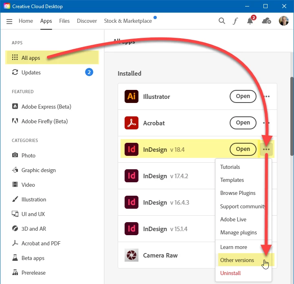Click the UI and UX devices icon
Image resolution: width=294 pixels, height=284 pixels.
[15, 214]
